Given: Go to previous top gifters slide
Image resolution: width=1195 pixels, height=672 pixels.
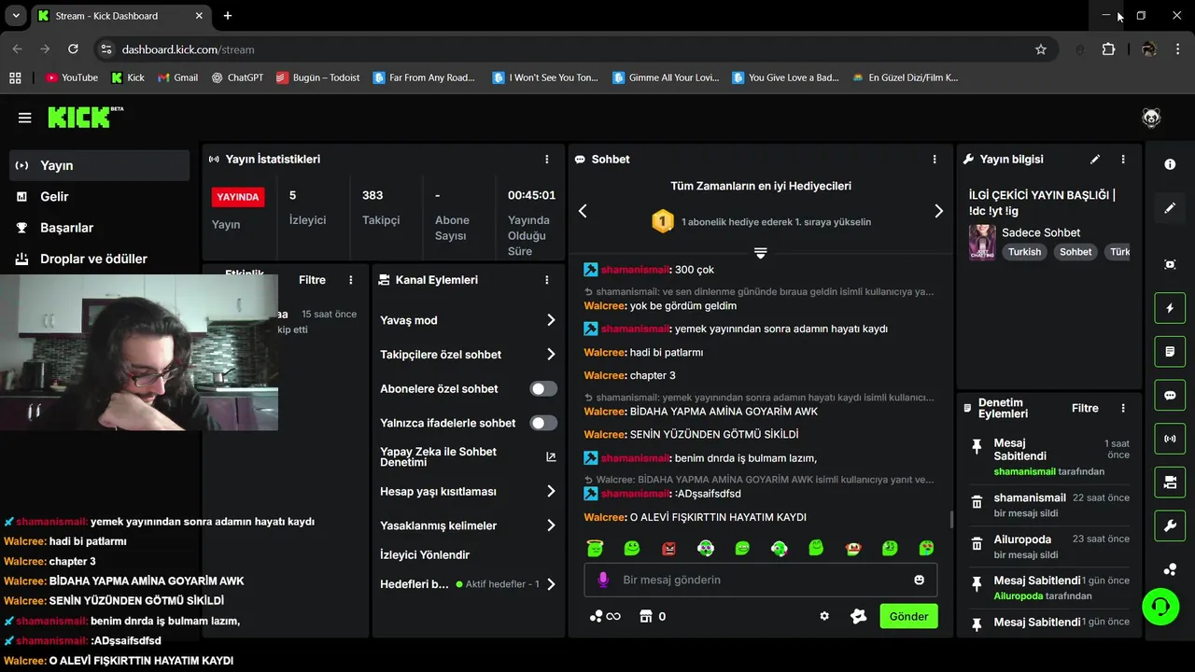Looking at the screenshot, I should click(x=583, y=211).
